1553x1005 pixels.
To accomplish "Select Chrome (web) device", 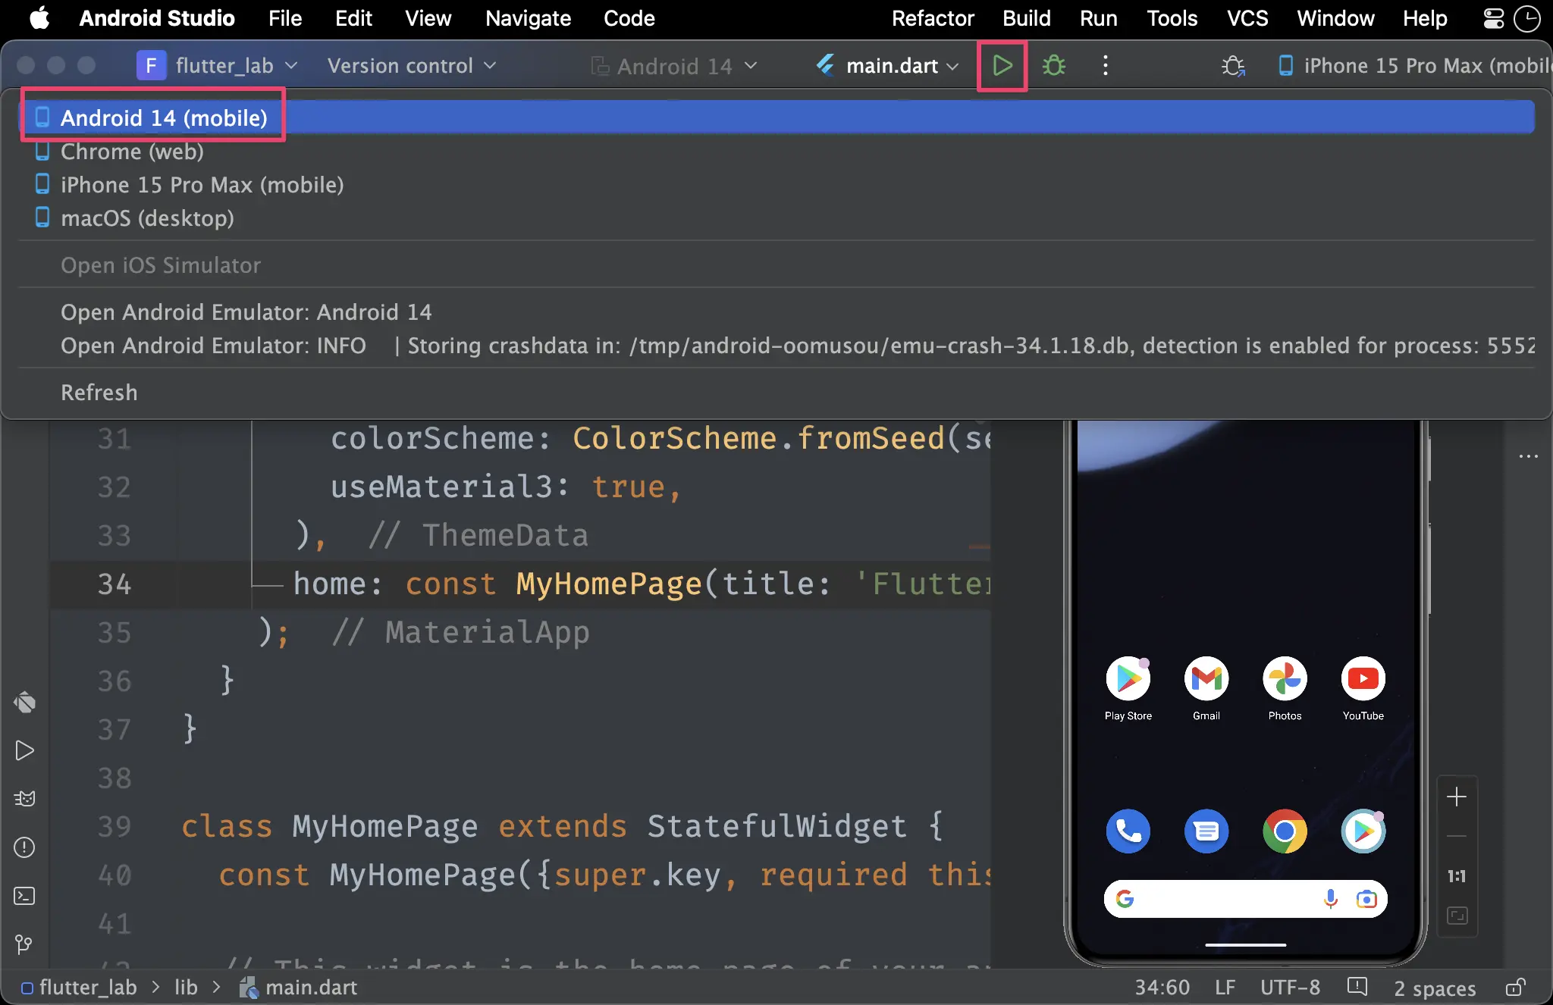I will click(776, 152).
